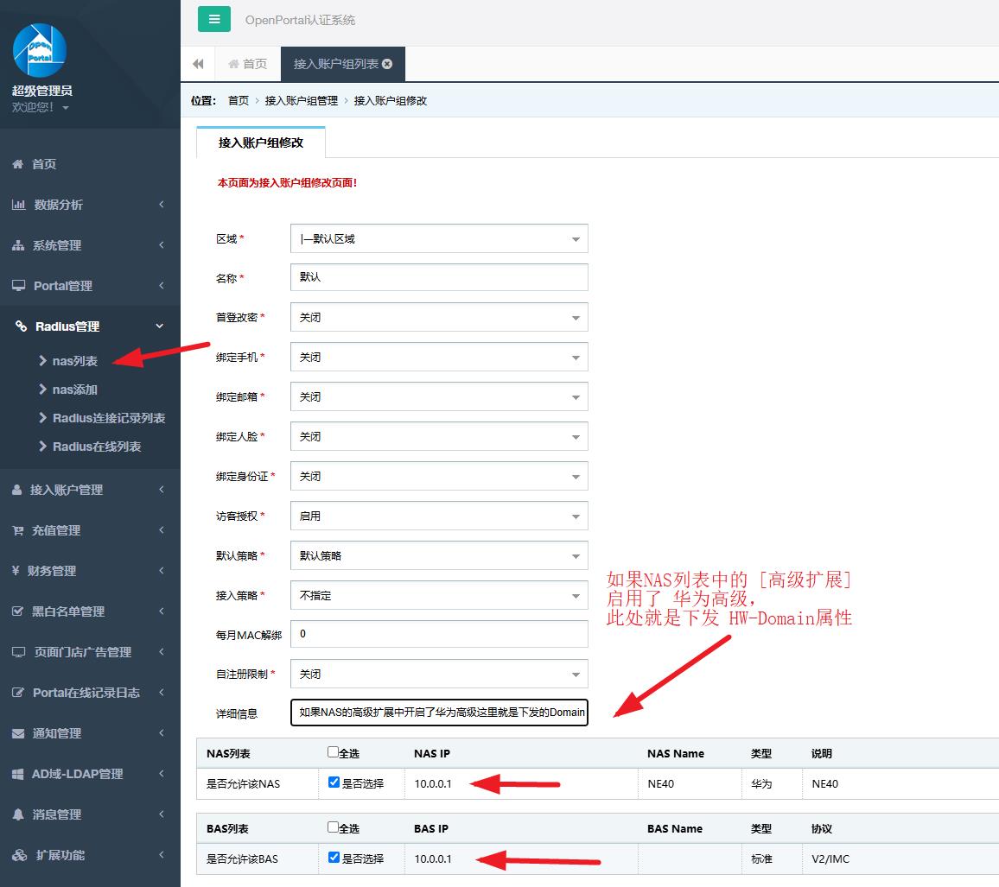Screen dimensions: 999x887
Task: Click the link icon for Radius管理
Action: point(21,326)
